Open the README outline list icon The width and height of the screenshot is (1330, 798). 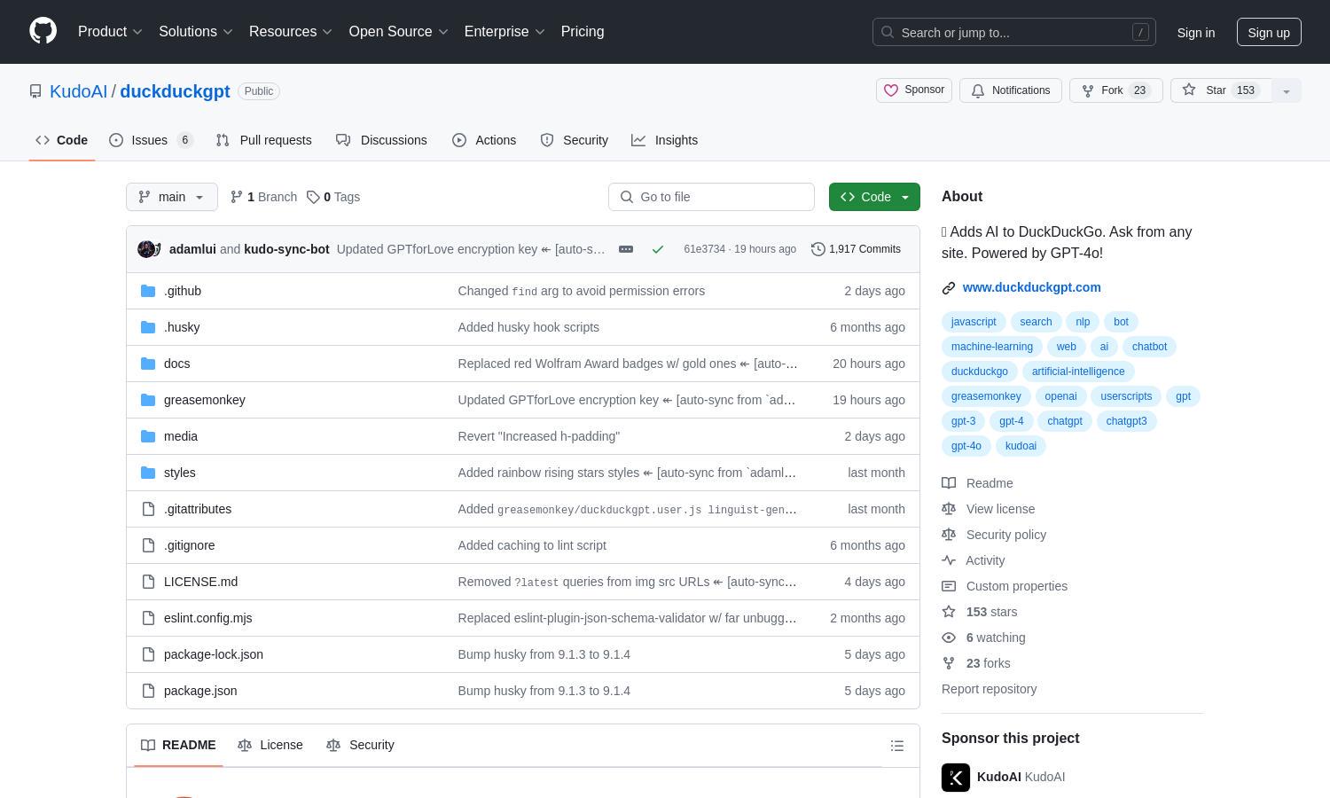[897, 746]
